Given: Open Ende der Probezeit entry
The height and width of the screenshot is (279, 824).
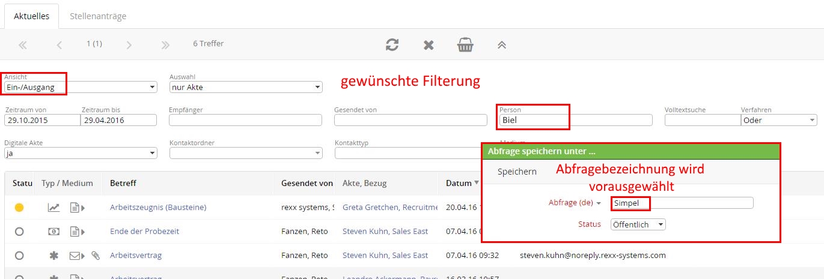Looking at the screenshot, I should coord(144,232).
